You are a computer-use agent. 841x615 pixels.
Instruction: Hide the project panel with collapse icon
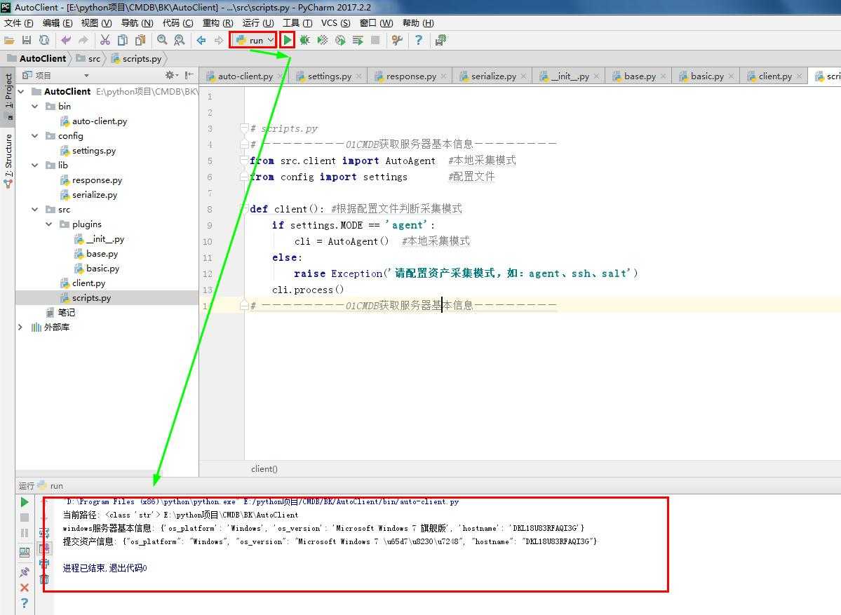coord(188,76)
